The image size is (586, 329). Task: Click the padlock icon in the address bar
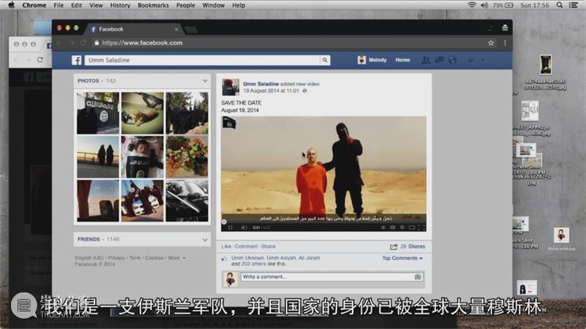[97, 43]
